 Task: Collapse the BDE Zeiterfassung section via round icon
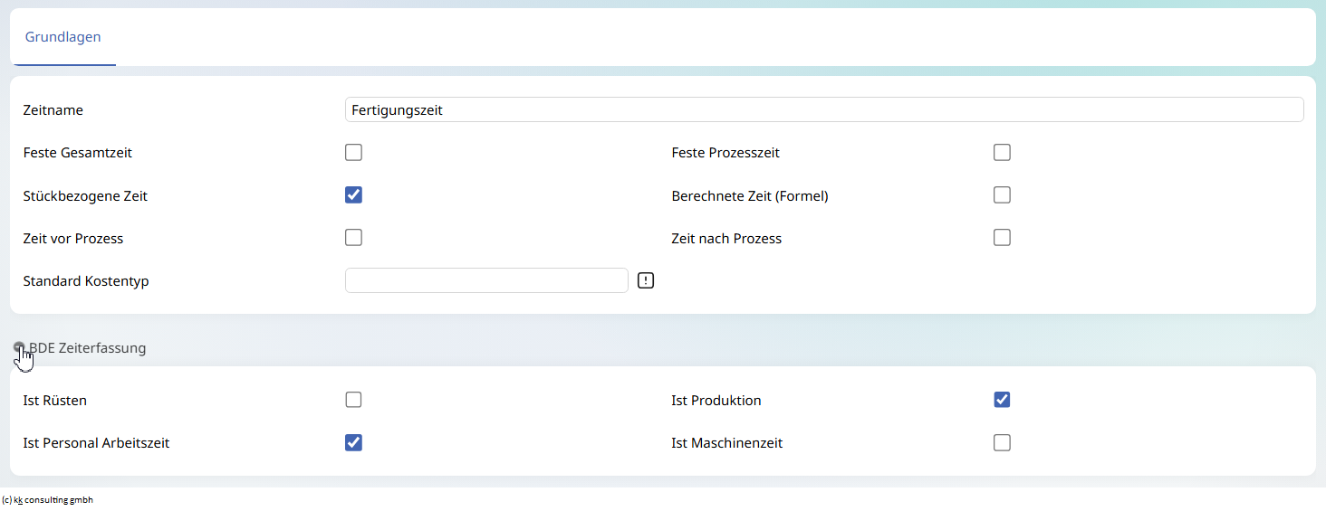pos(19,347)
